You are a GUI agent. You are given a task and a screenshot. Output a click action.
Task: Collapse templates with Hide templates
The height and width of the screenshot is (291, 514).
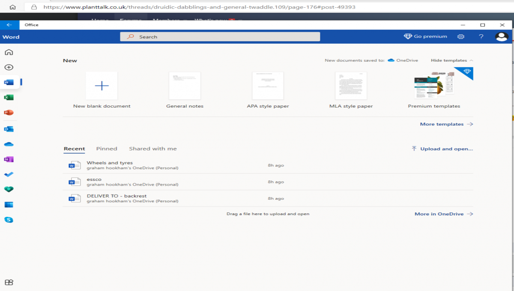point(452,60)
